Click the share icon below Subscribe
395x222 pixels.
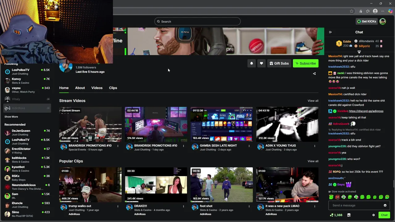tap(314, 74)
